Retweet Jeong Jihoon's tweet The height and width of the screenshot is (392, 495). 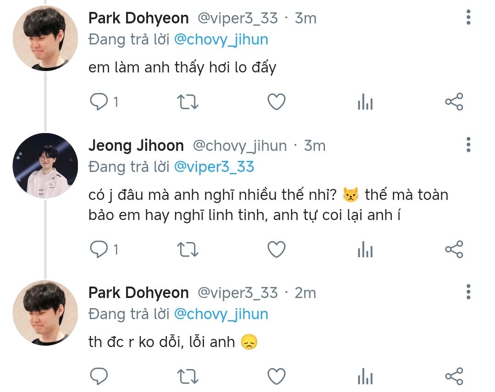tap(187, 249)
